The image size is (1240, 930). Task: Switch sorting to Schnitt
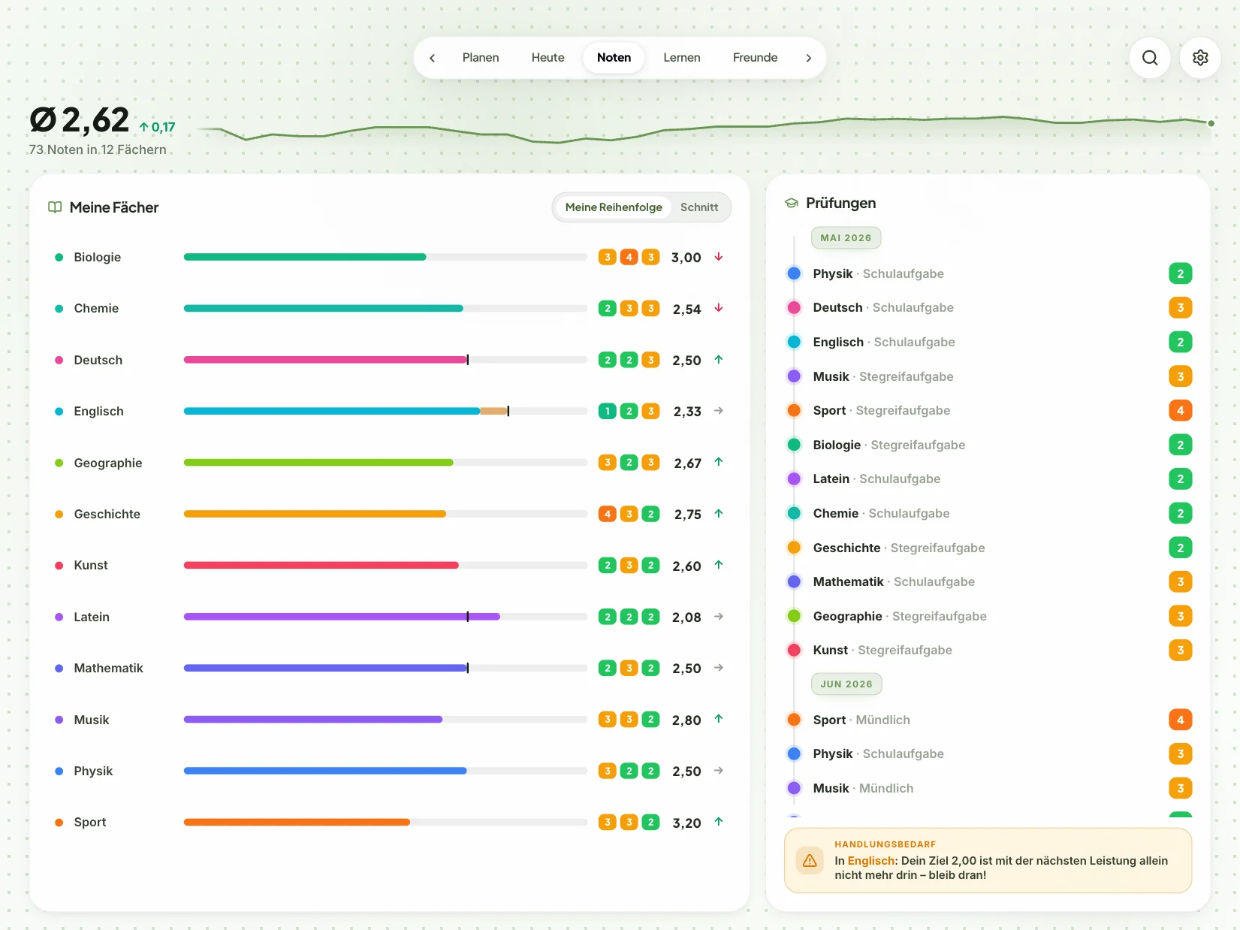click(x=699, y=207)
